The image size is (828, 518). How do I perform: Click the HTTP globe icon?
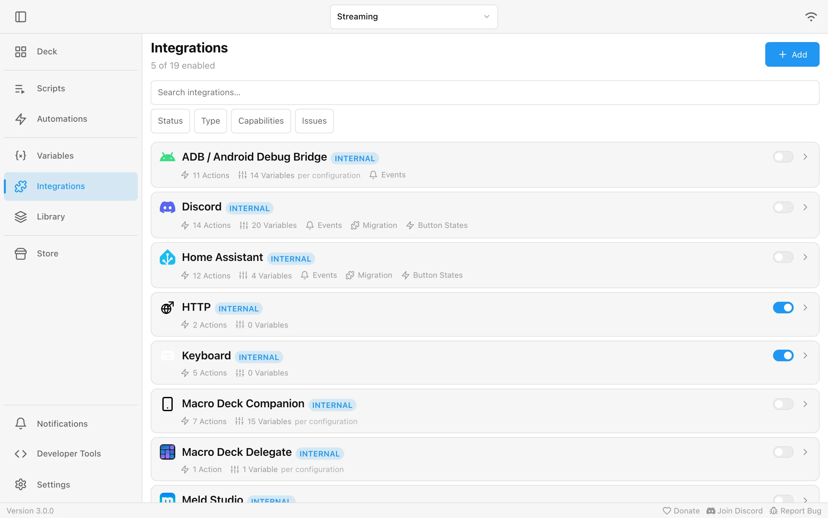pyautogui.click(x=167, y=307)
